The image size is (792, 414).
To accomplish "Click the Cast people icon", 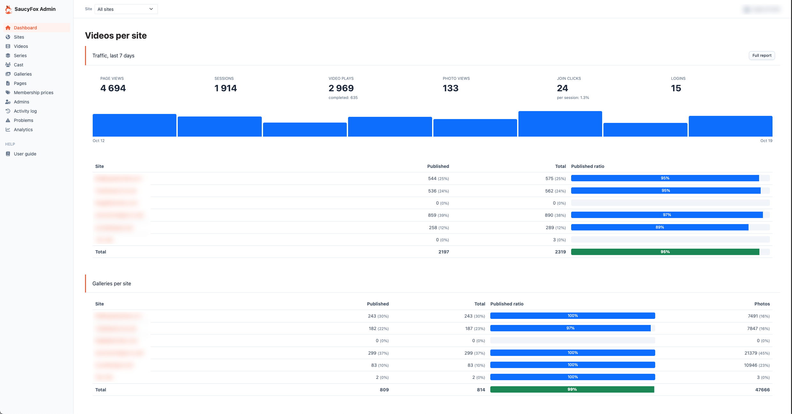I will coord(8,65).
